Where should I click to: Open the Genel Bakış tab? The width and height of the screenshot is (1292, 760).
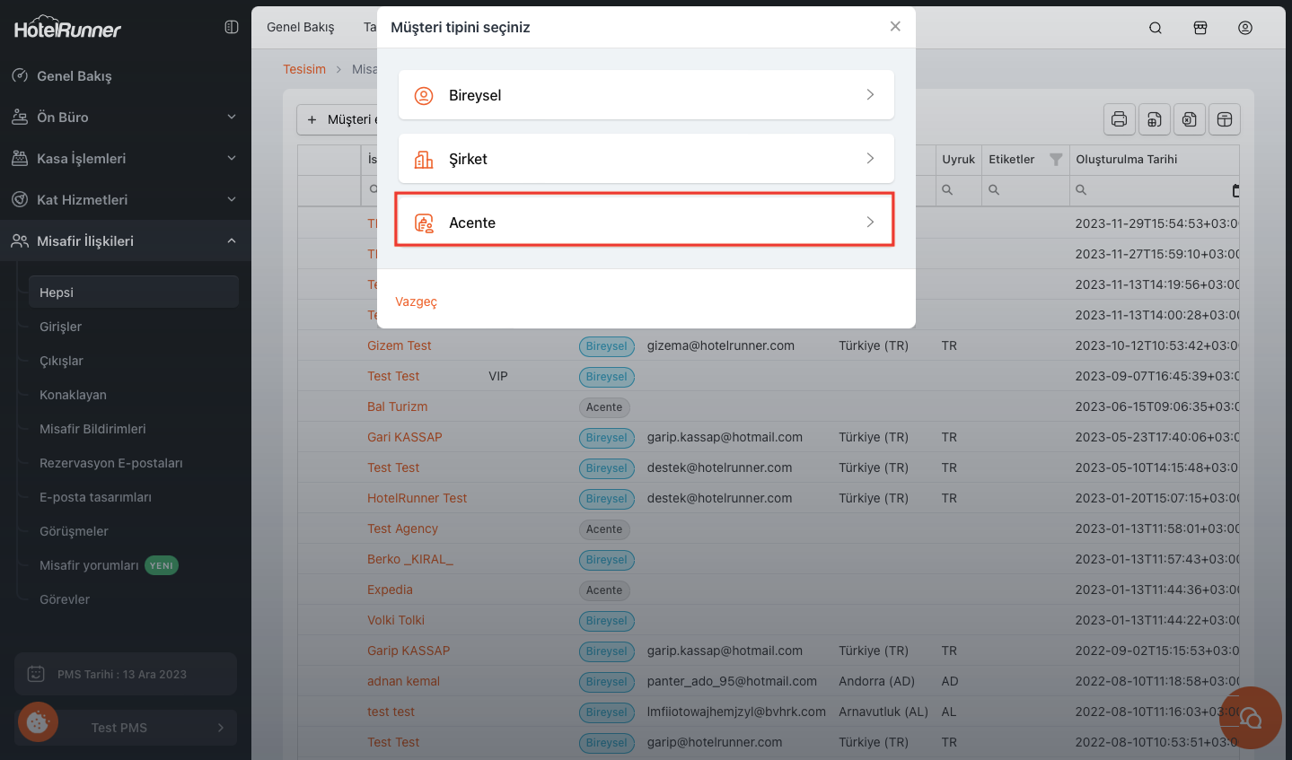pos(301,27)
